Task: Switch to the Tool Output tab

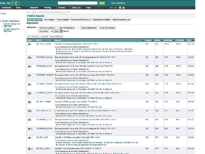Action: click(49, 19)
